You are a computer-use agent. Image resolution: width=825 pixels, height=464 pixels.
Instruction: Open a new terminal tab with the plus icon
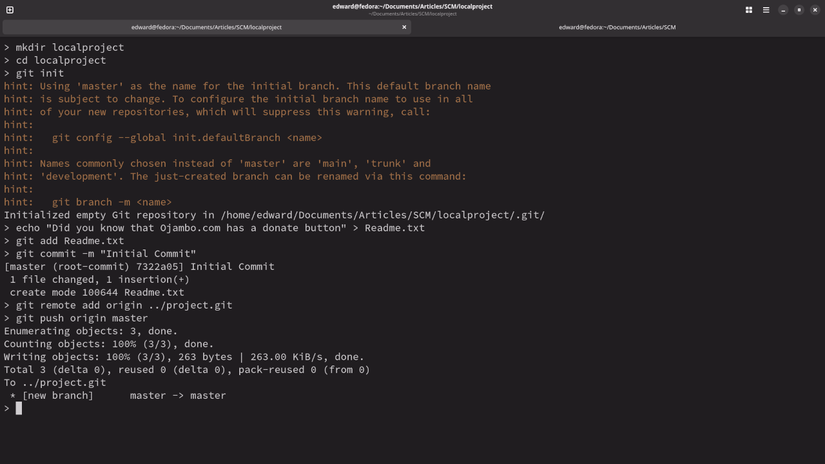(9, 10)
